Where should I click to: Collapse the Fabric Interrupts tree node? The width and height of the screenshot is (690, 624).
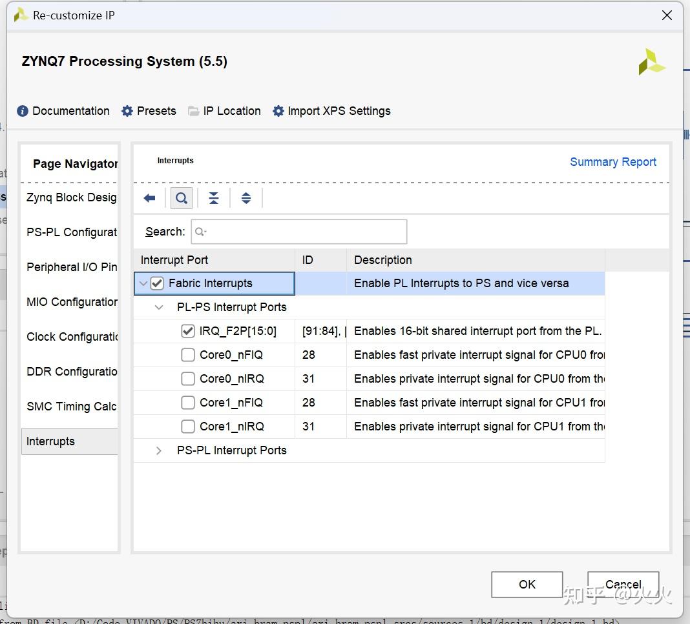click(x=143, y=283)
